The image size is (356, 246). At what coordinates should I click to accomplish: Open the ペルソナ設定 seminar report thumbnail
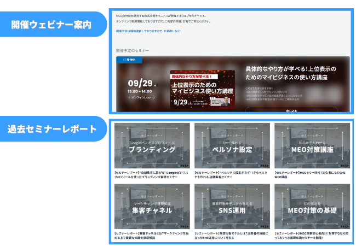232,145
